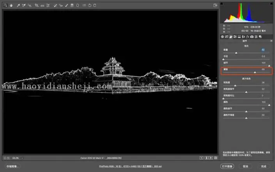The image size is (275, 172).
Task: Click the 半径 value field showing 0.5
Action: tap(263, 56)
